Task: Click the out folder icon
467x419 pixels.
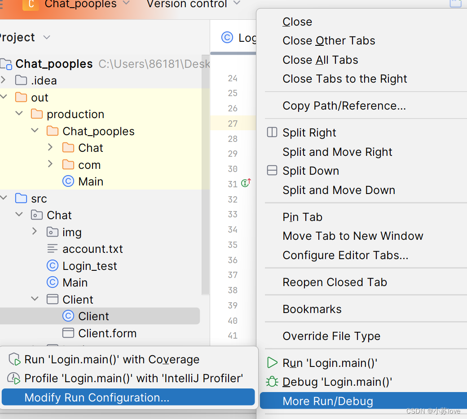Action: [21, 97]
